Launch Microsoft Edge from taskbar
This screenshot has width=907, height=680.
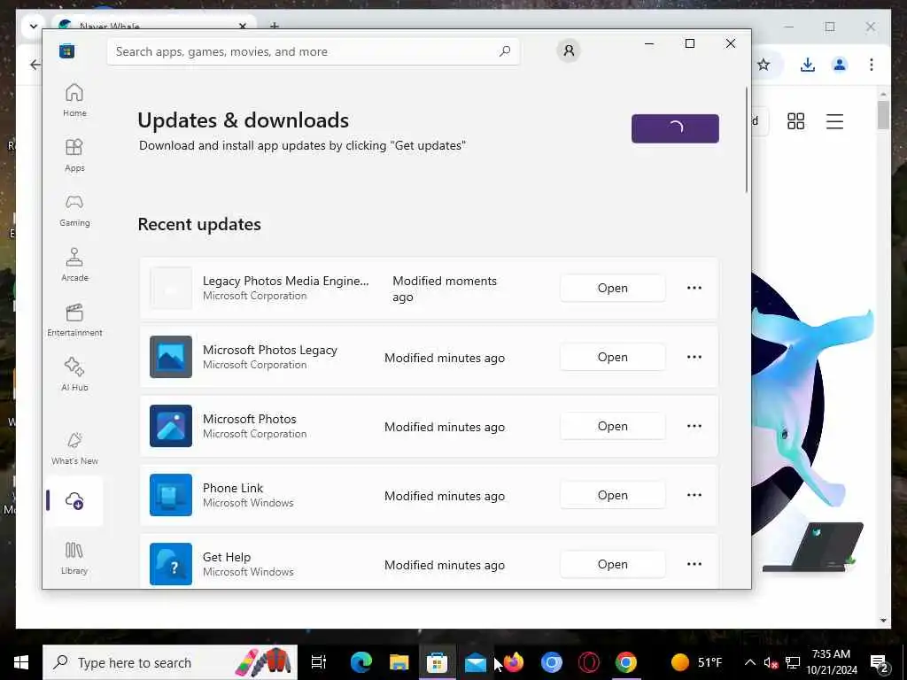point(360,662)
